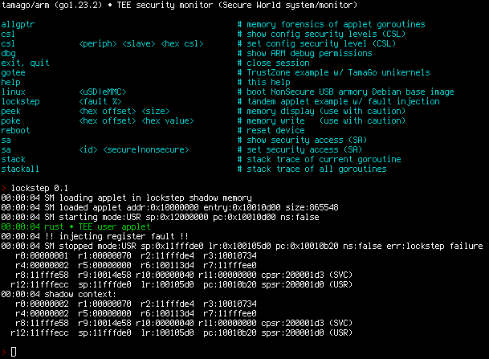Click '# memory display (use with caution)' comment

321,112
